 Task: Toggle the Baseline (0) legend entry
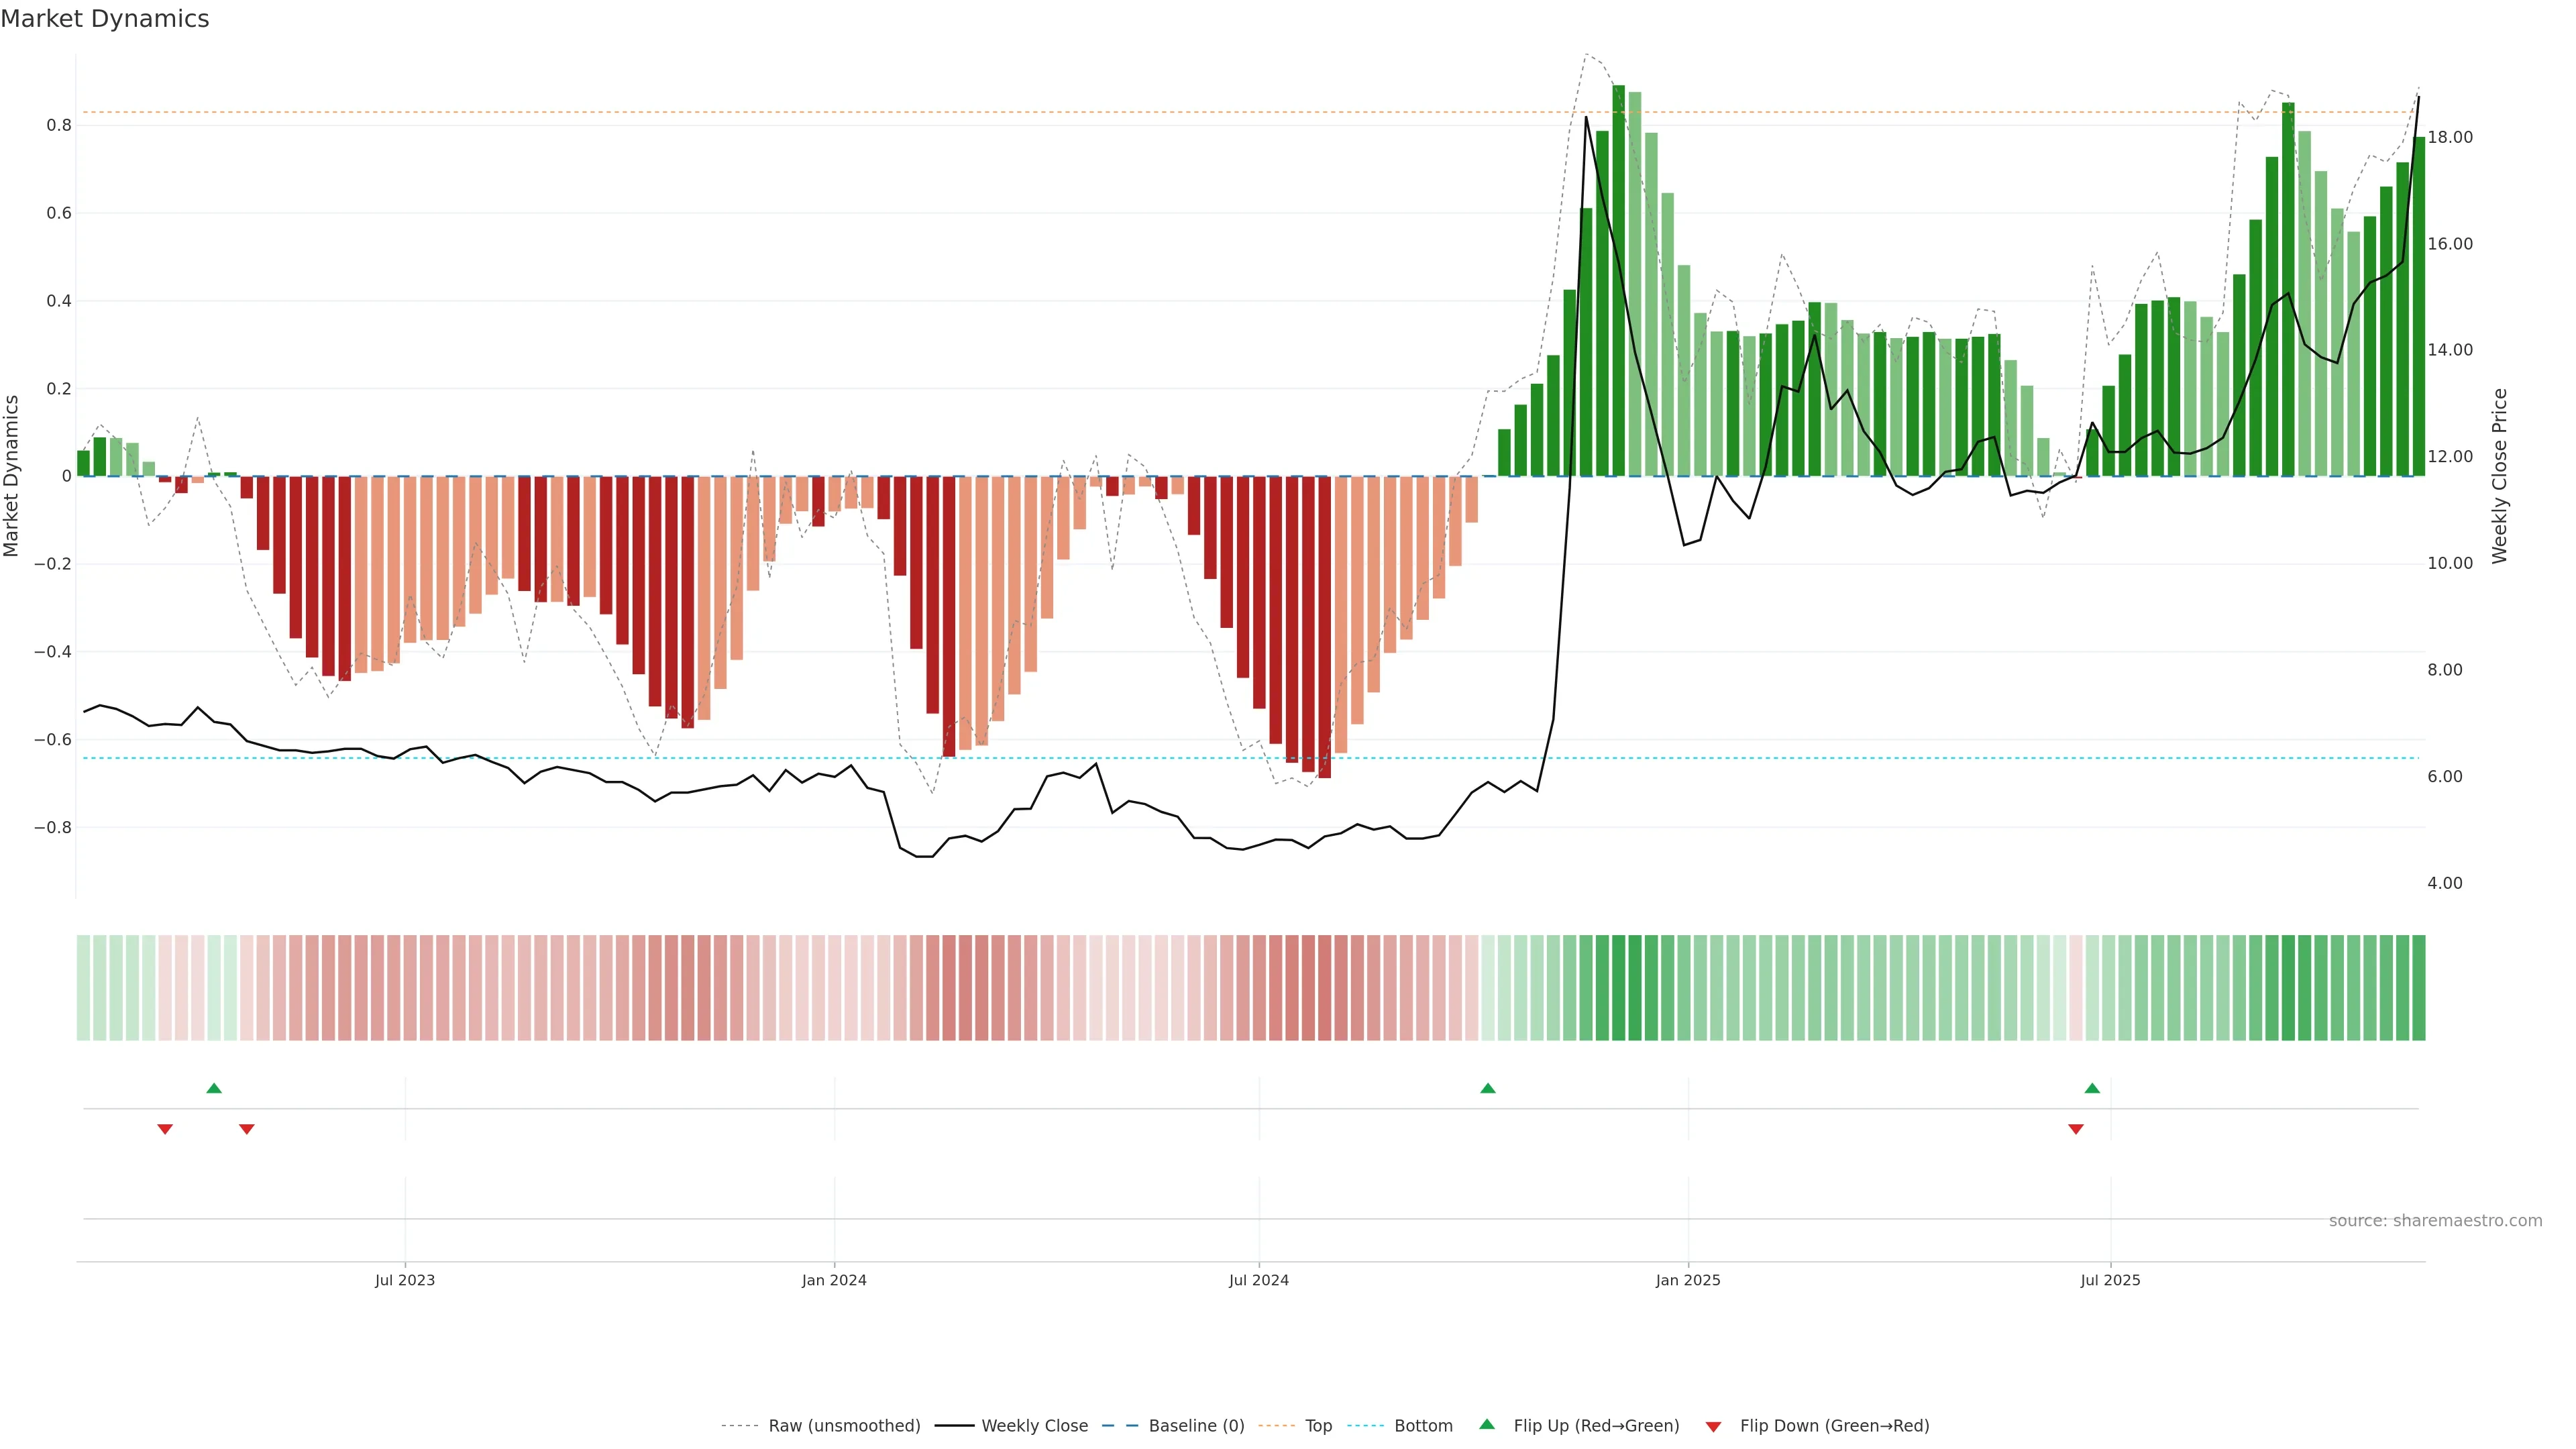click(x=1196, y=1426)
